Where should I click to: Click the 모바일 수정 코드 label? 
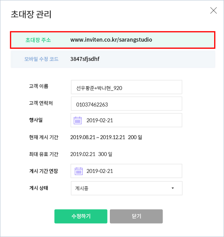(41, 59)
